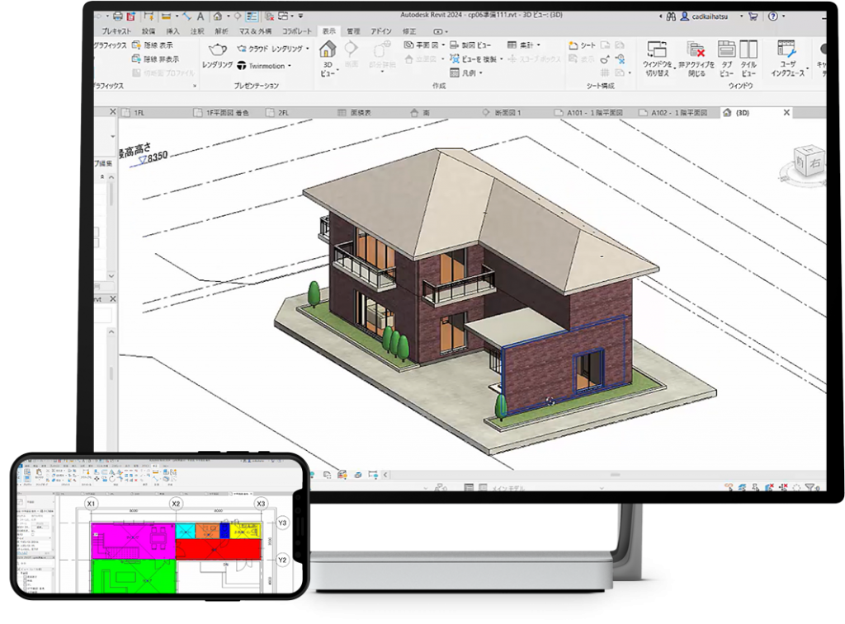Switch to the 管理 ribbon tab
The height and width of the screenshot is (624, 845).
[353, 31]
